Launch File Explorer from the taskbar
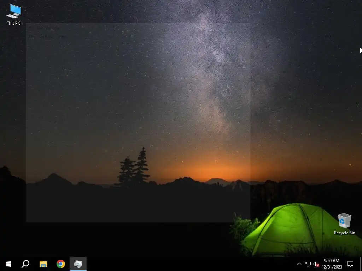The height and width of the screenshot is (271, 362). (43, 264)
